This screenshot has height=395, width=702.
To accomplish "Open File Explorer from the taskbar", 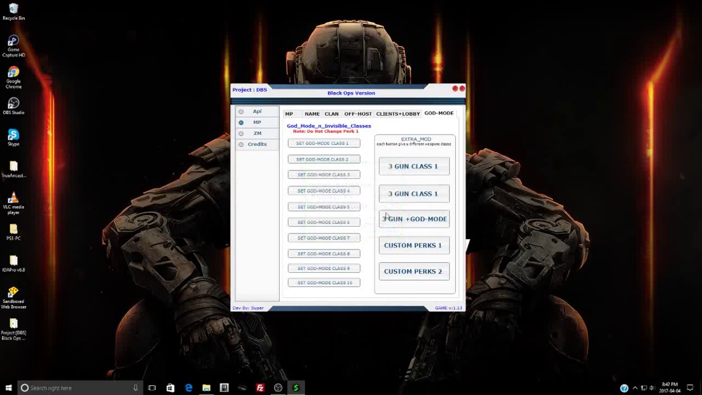I will [206, 388].
